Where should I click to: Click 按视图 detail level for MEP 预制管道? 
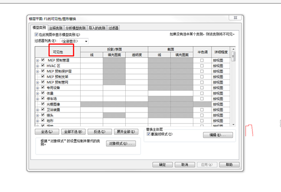[221, 60]
